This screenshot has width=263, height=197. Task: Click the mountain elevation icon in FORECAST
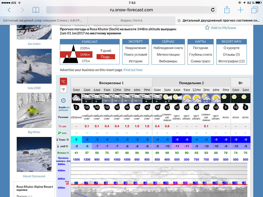point(70,54)
